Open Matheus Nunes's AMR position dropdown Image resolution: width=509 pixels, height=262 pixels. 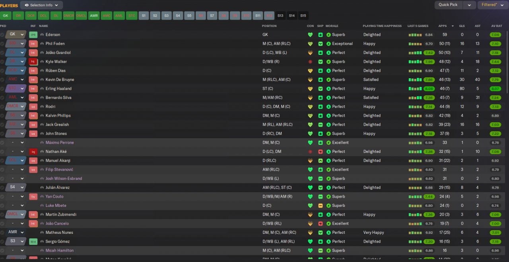16,232
